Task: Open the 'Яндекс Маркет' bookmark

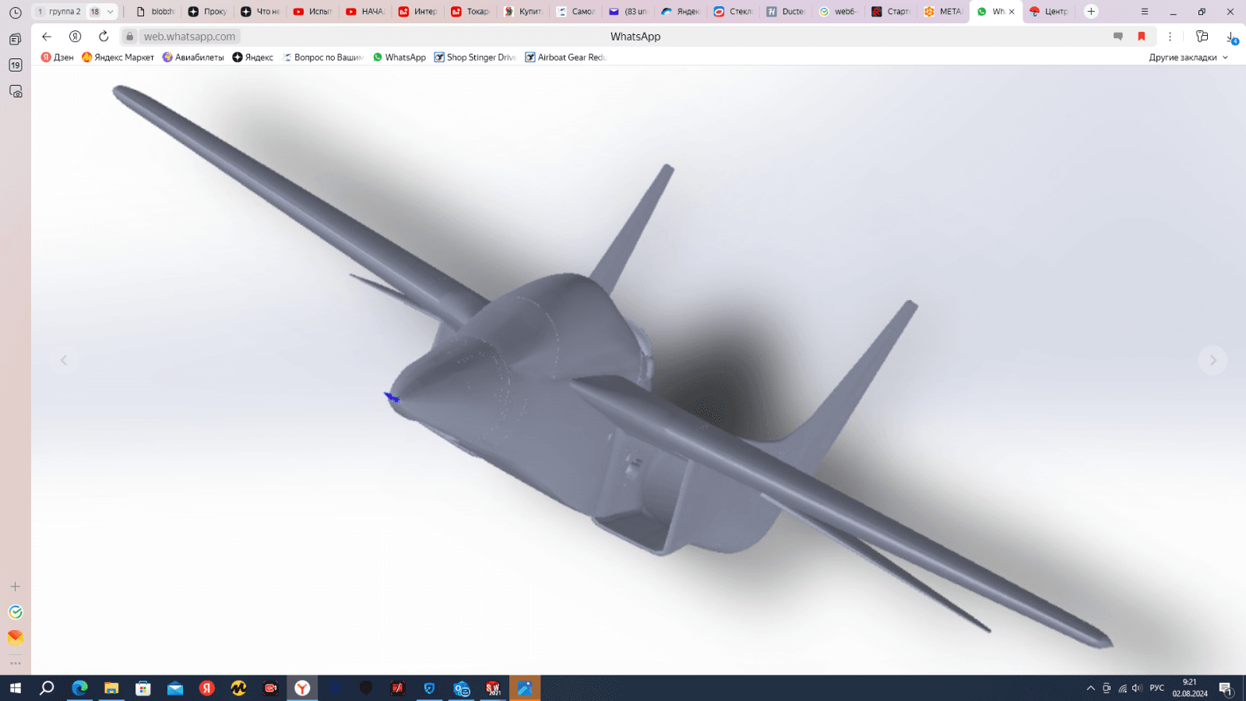Action: [118, 58]
